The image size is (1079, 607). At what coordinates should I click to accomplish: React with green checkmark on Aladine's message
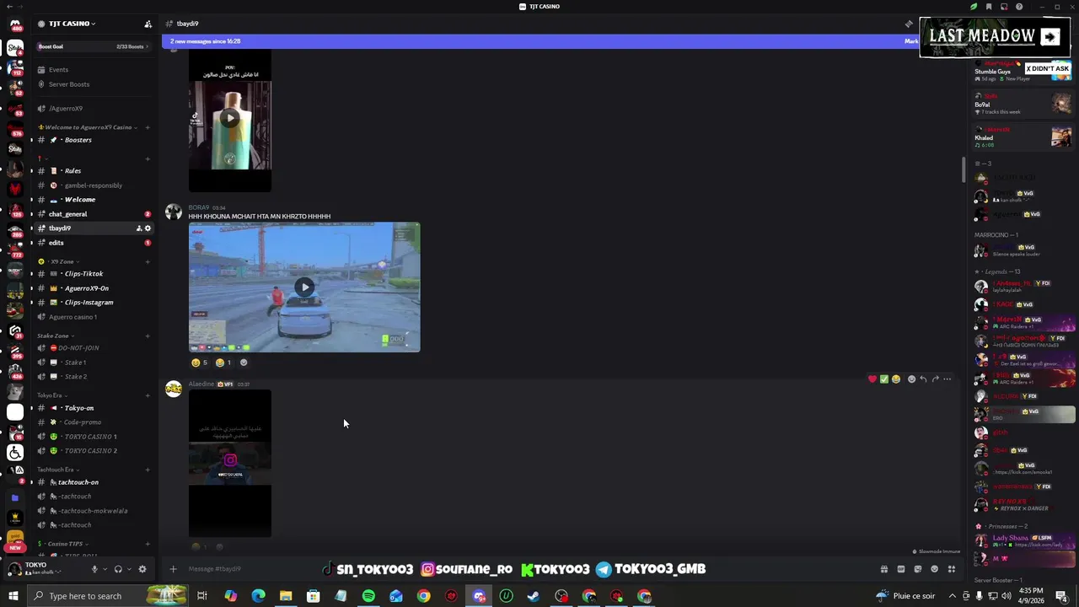point(884,379)
